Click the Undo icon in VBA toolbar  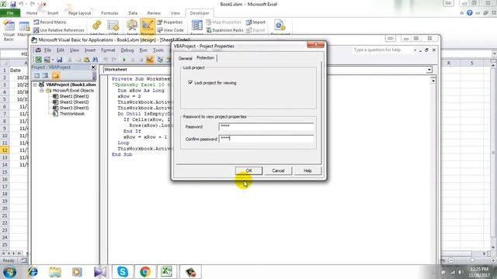coord(106,60)
